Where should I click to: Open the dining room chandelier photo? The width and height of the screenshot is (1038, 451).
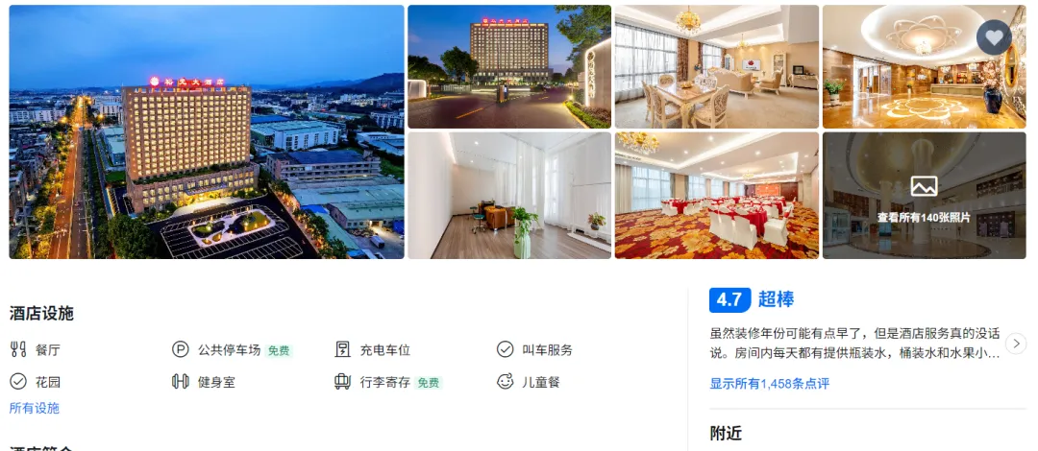click(x=716, y=67)
